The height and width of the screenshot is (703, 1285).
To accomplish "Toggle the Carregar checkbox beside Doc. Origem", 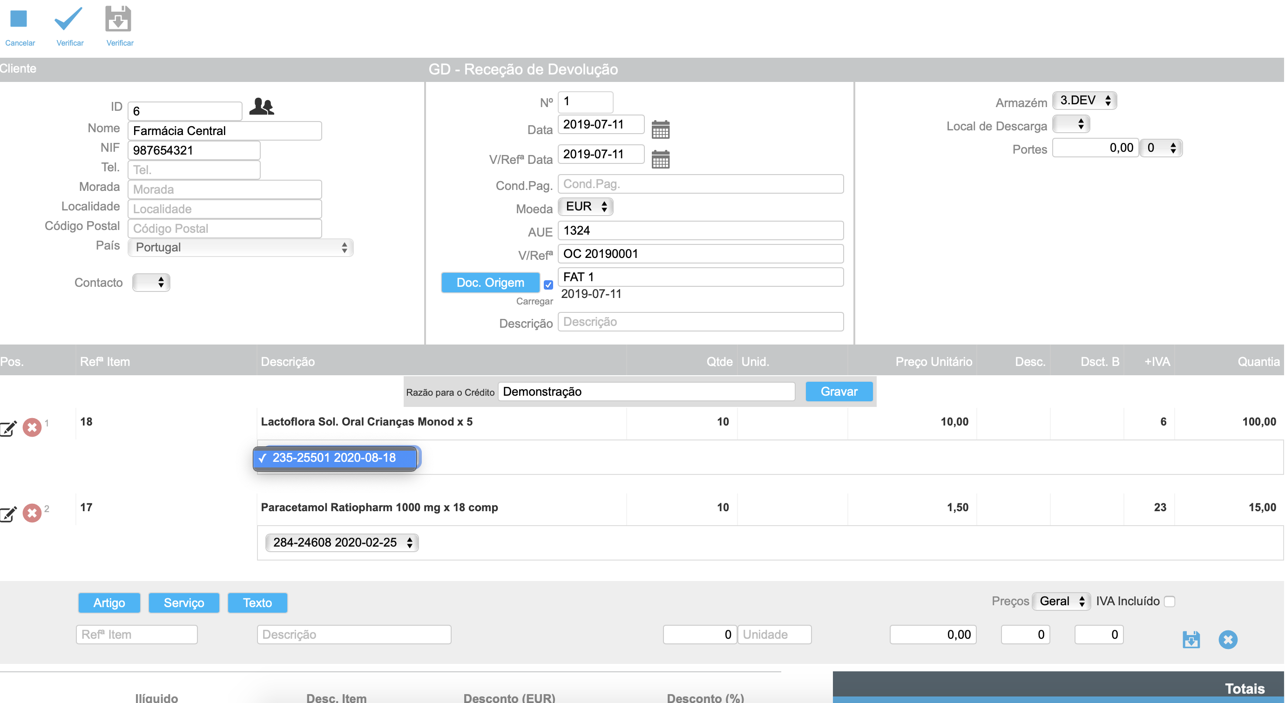I will 548,285.
